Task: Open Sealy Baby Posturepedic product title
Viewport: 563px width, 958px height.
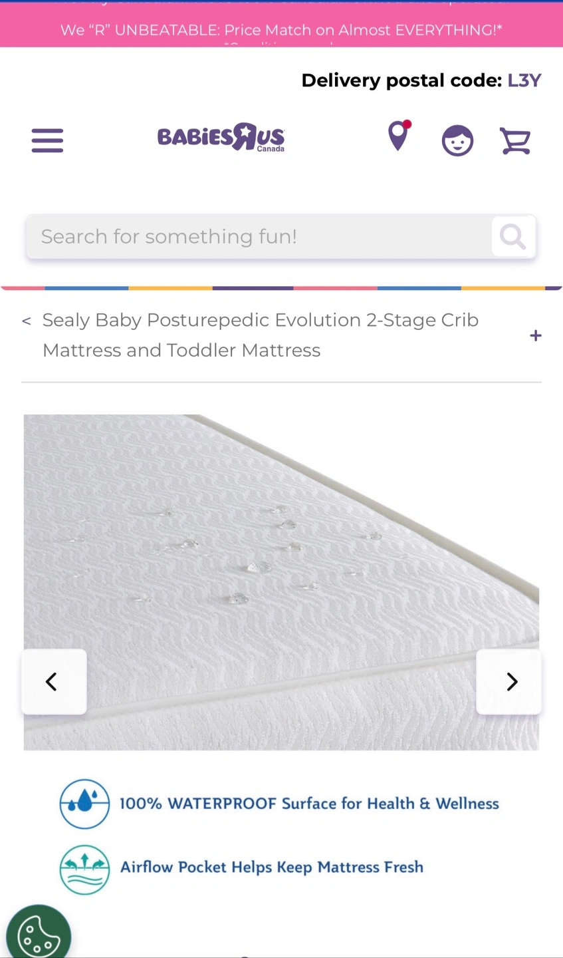Action: click(x=261, y=335)
